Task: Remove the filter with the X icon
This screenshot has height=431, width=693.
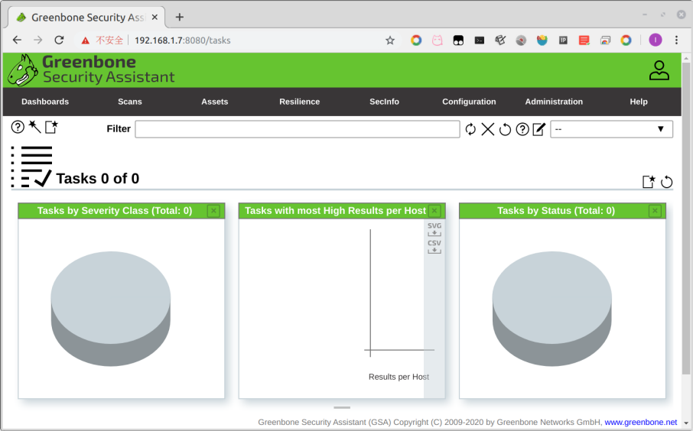Action: (487, 129)
